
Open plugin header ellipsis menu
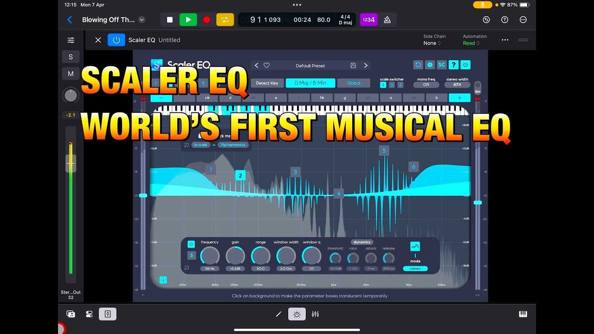(505, 40)
